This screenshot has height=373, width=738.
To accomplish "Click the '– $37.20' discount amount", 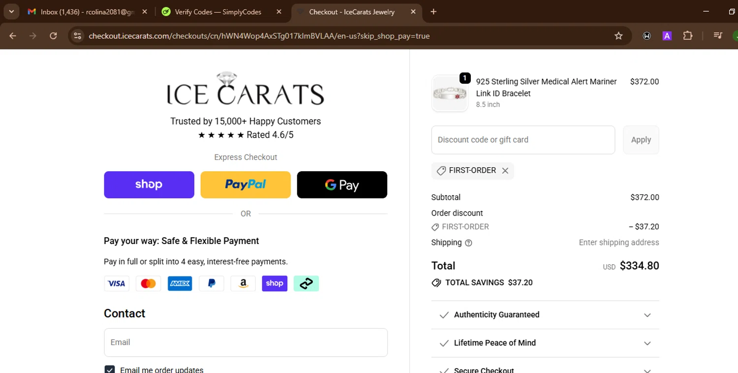I will click(644, 227).
